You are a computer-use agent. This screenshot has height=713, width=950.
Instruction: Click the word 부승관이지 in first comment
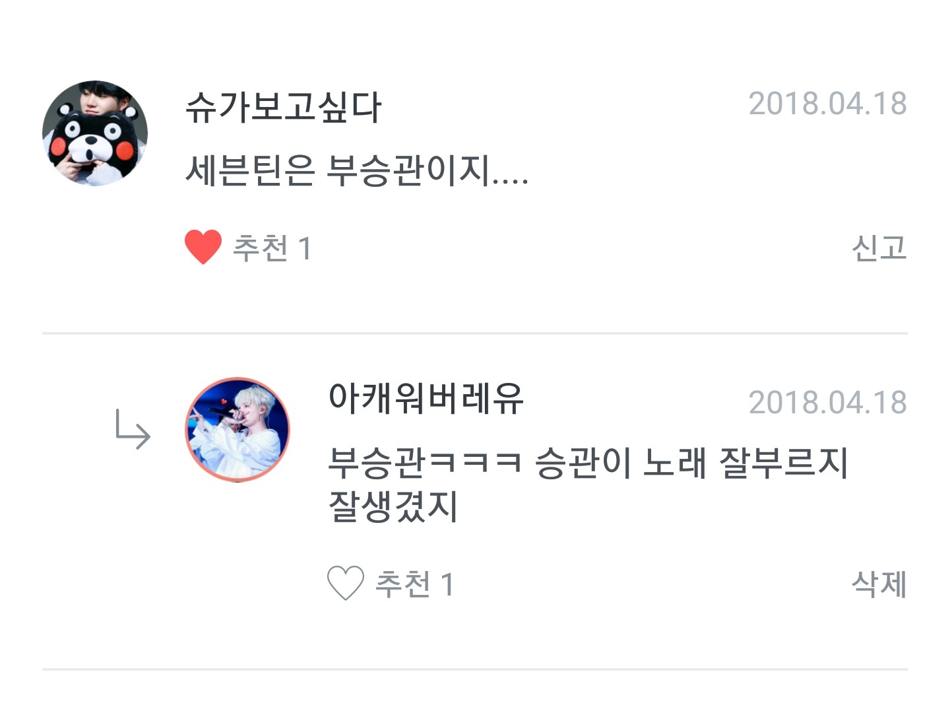409,171
